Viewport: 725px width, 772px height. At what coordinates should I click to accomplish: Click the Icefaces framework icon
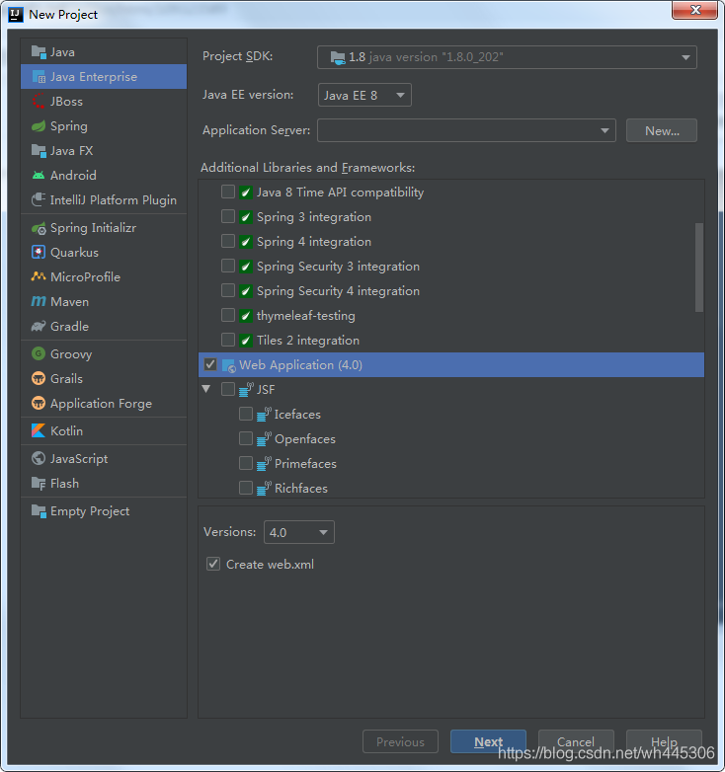(x=264, y=414)
